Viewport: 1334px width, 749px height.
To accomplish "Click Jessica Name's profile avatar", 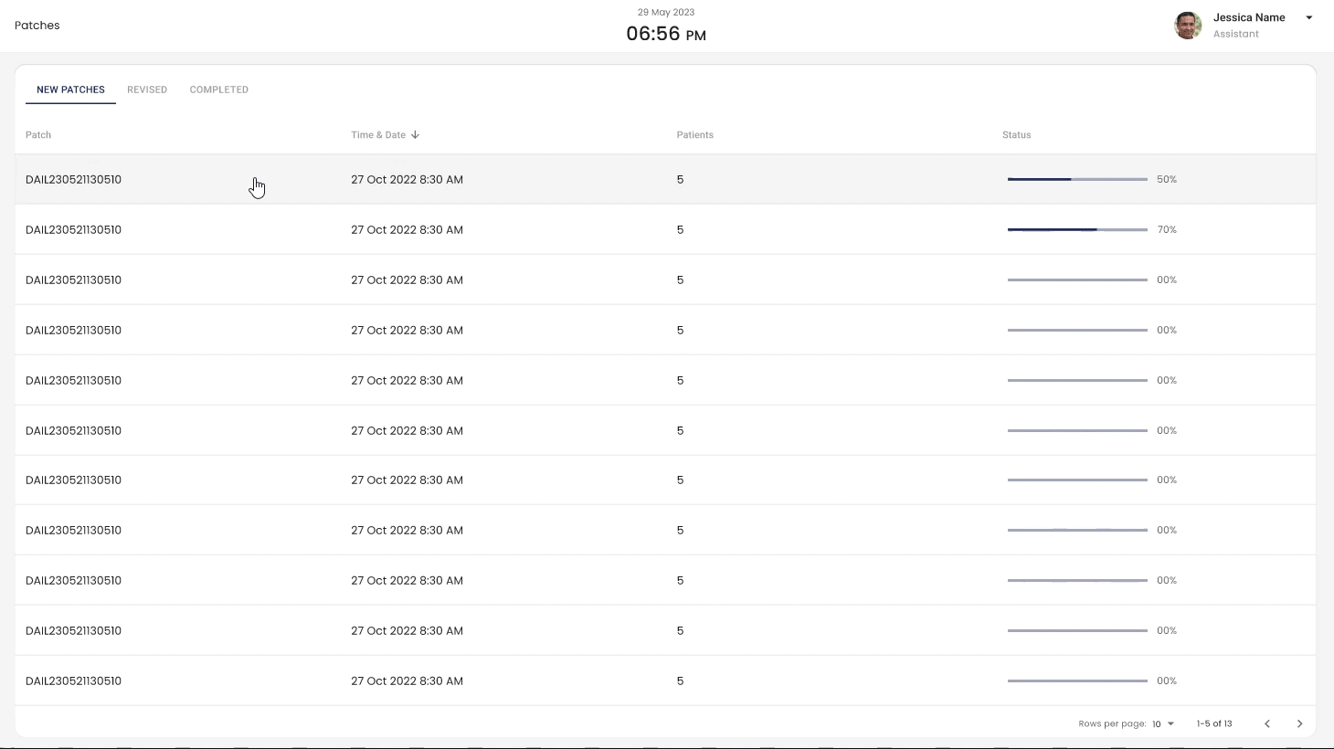I will 1187,26.
